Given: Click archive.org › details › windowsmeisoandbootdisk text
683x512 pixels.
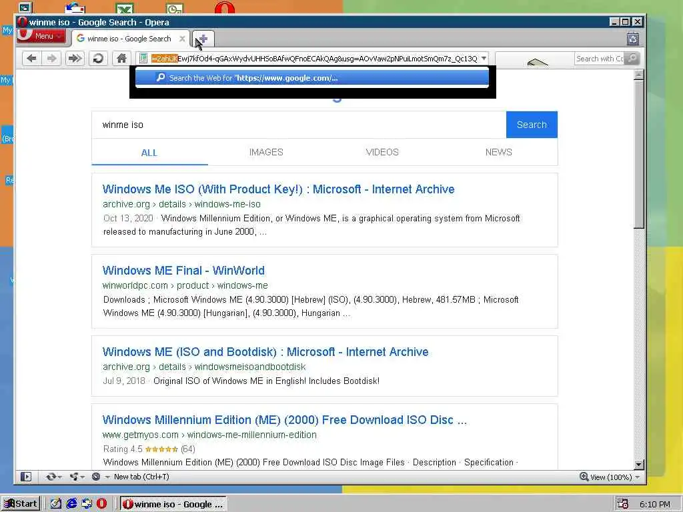Looking at the screenshot, I should pyautogui.click(x=204, y=367).
